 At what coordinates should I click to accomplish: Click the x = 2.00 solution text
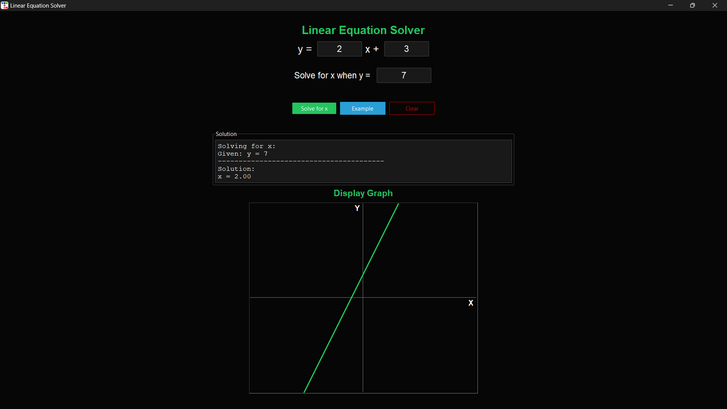234,176
